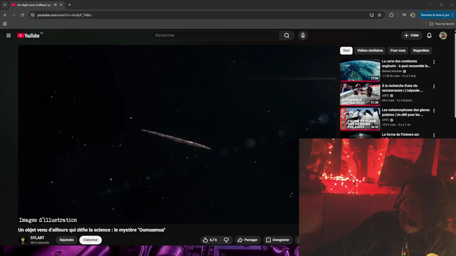Open options for 'Les métamorphoses des glaces' video
The height and width of the screenshot is (256, 456).
[434, 111]
